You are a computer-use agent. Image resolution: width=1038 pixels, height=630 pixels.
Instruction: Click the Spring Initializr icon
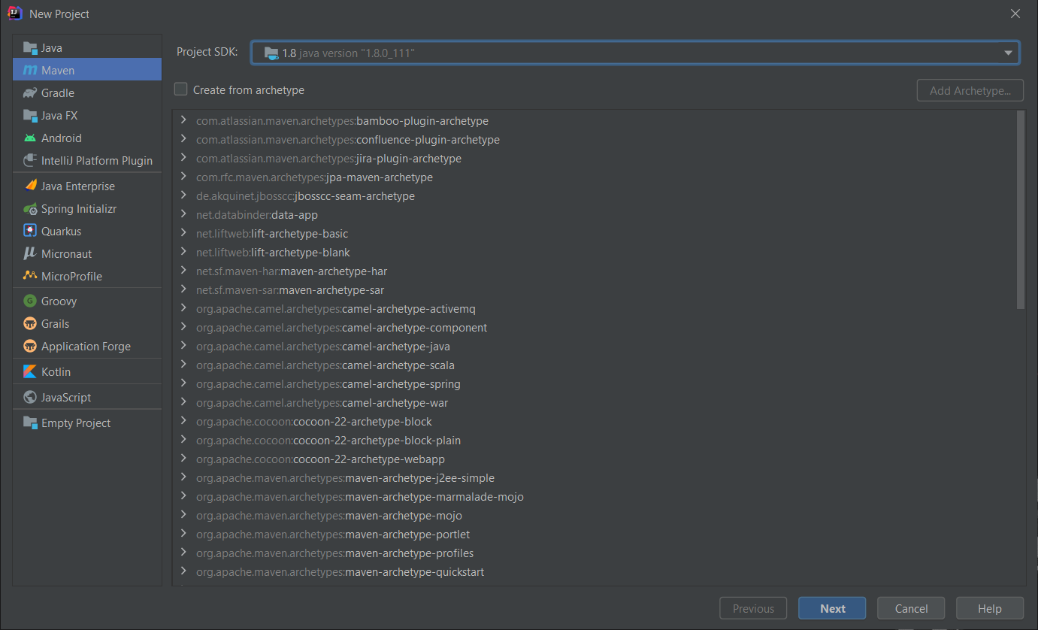tap(30, 209)
